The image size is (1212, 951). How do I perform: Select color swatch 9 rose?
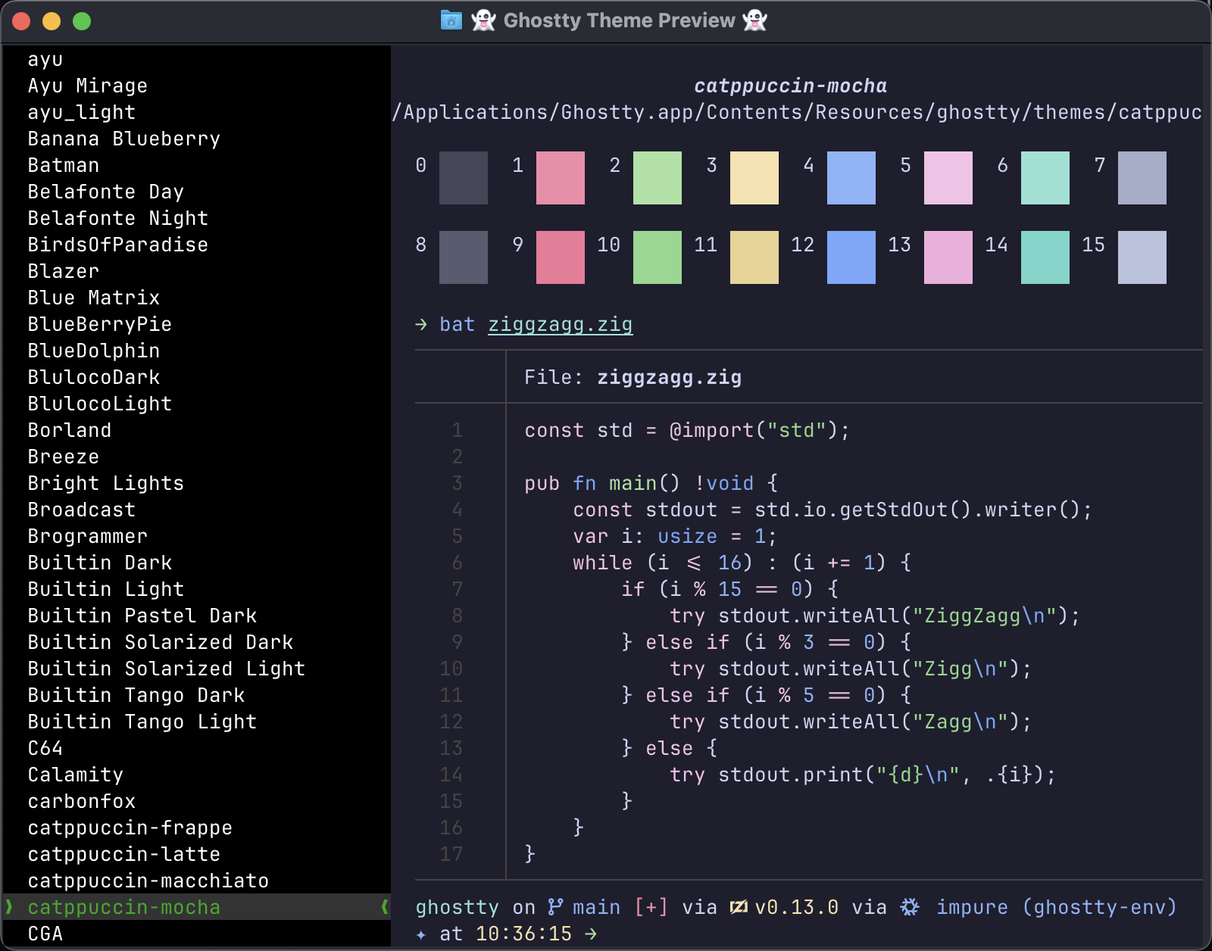pos(561,257)
